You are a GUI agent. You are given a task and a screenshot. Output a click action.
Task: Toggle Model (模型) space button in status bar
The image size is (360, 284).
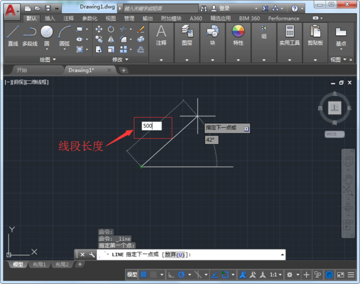pyautogui.click(x=131, y=274)
